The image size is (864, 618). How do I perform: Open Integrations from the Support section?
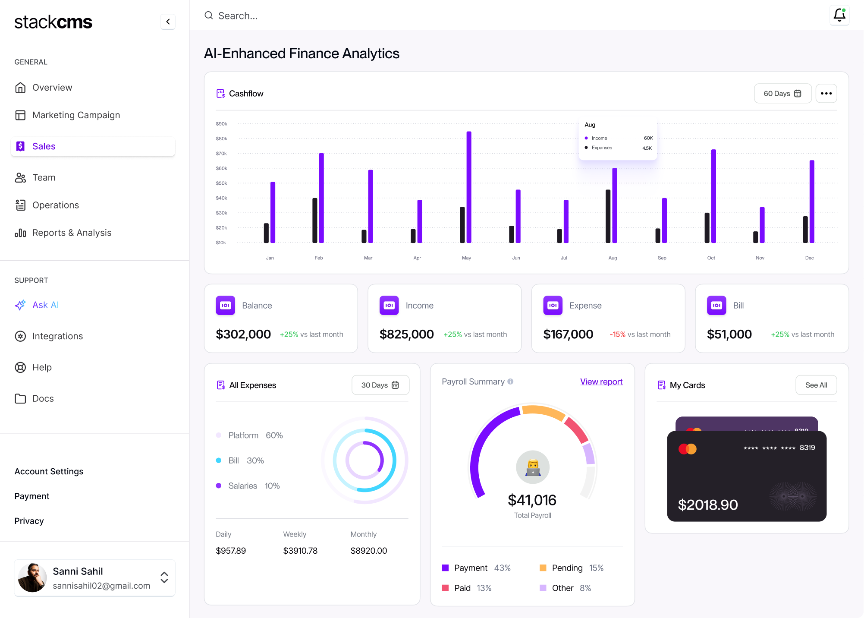[57, 336]
